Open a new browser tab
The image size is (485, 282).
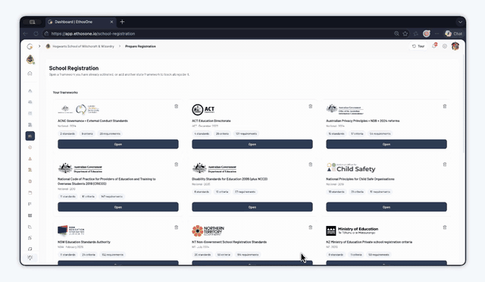tap(122, 22)
